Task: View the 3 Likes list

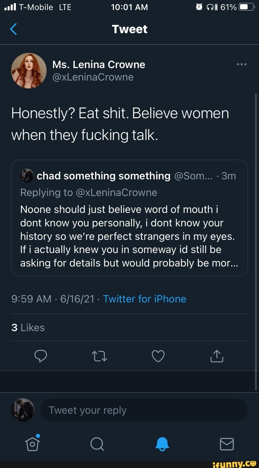Action: pyautogui.click(x=28, y=328)
